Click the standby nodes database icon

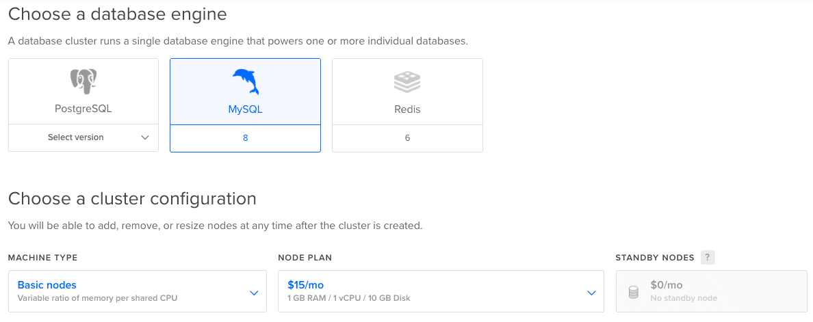click(633, 292)
